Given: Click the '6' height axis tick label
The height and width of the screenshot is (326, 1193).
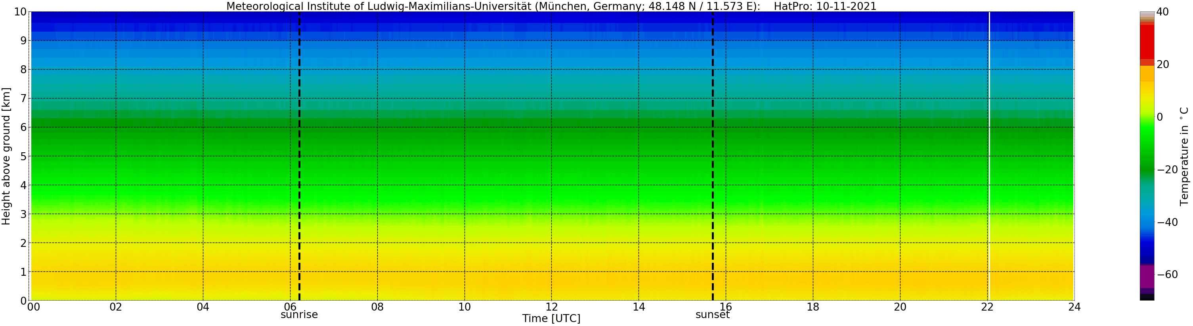Looking at the screenshot, I should point(23,128).
